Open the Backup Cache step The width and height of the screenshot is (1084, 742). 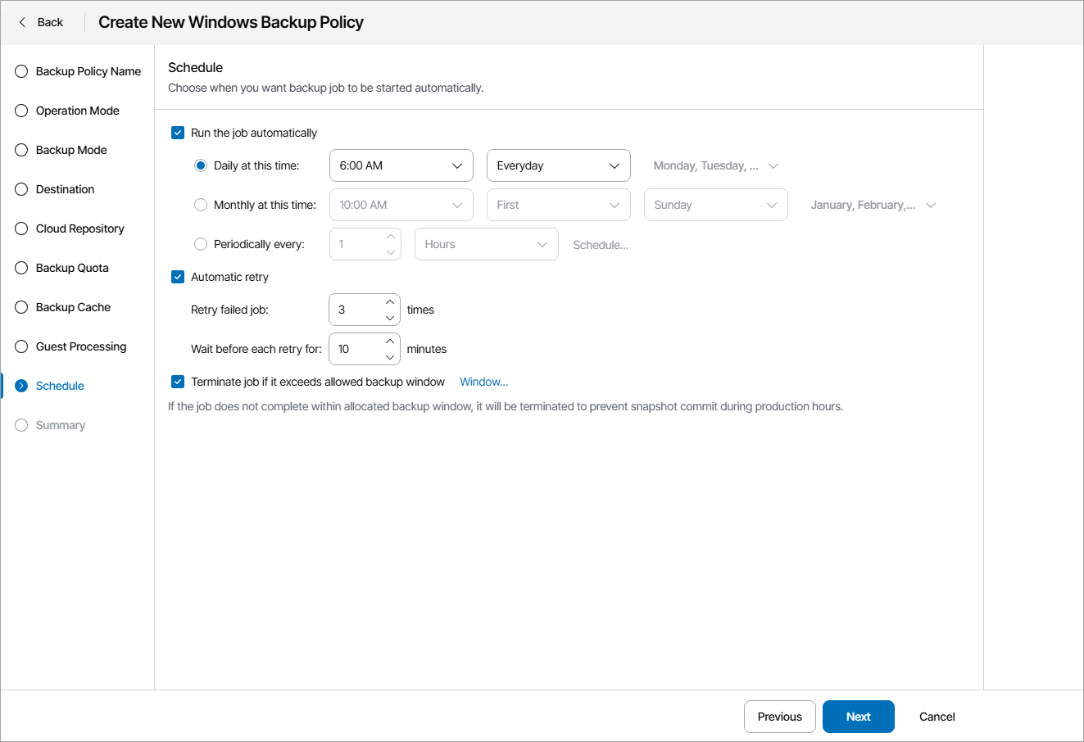(73, 307)
